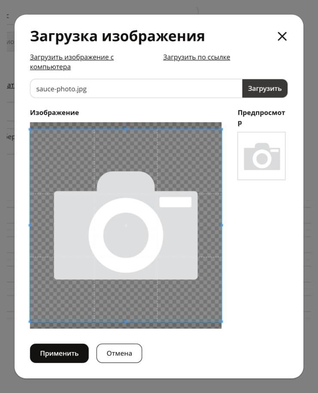Select the left-middle crop edge handle
The height and width of the screenshot is (393, 318).
(30, 225)
